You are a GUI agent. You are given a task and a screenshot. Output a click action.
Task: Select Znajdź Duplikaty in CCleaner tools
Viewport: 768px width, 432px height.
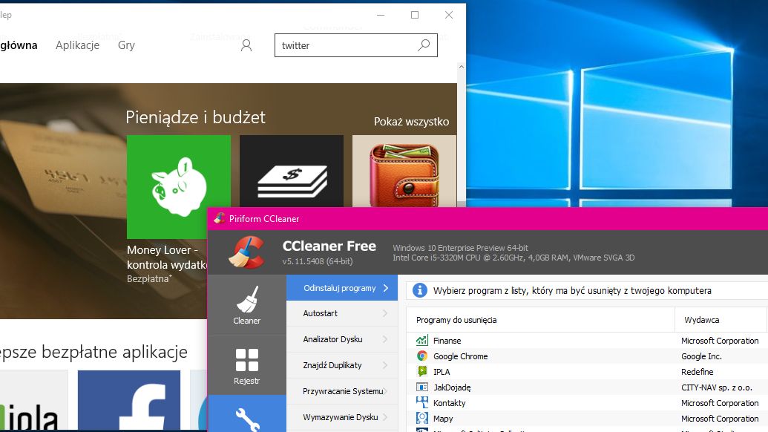coord(342,365)
